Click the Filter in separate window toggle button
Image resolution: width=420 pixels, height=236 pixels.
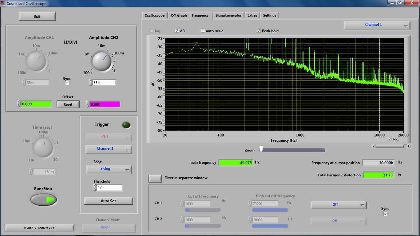[155, 178]
